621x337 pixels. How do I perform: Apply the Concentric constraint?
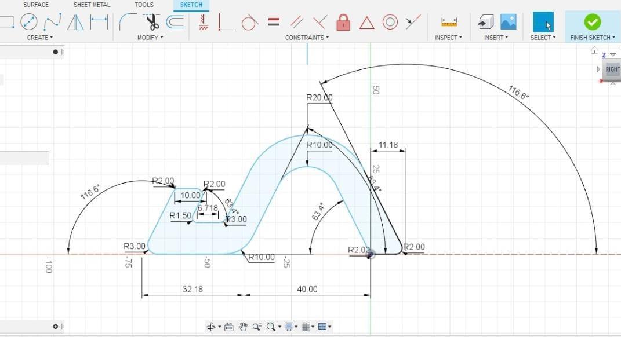pos(390,22)
